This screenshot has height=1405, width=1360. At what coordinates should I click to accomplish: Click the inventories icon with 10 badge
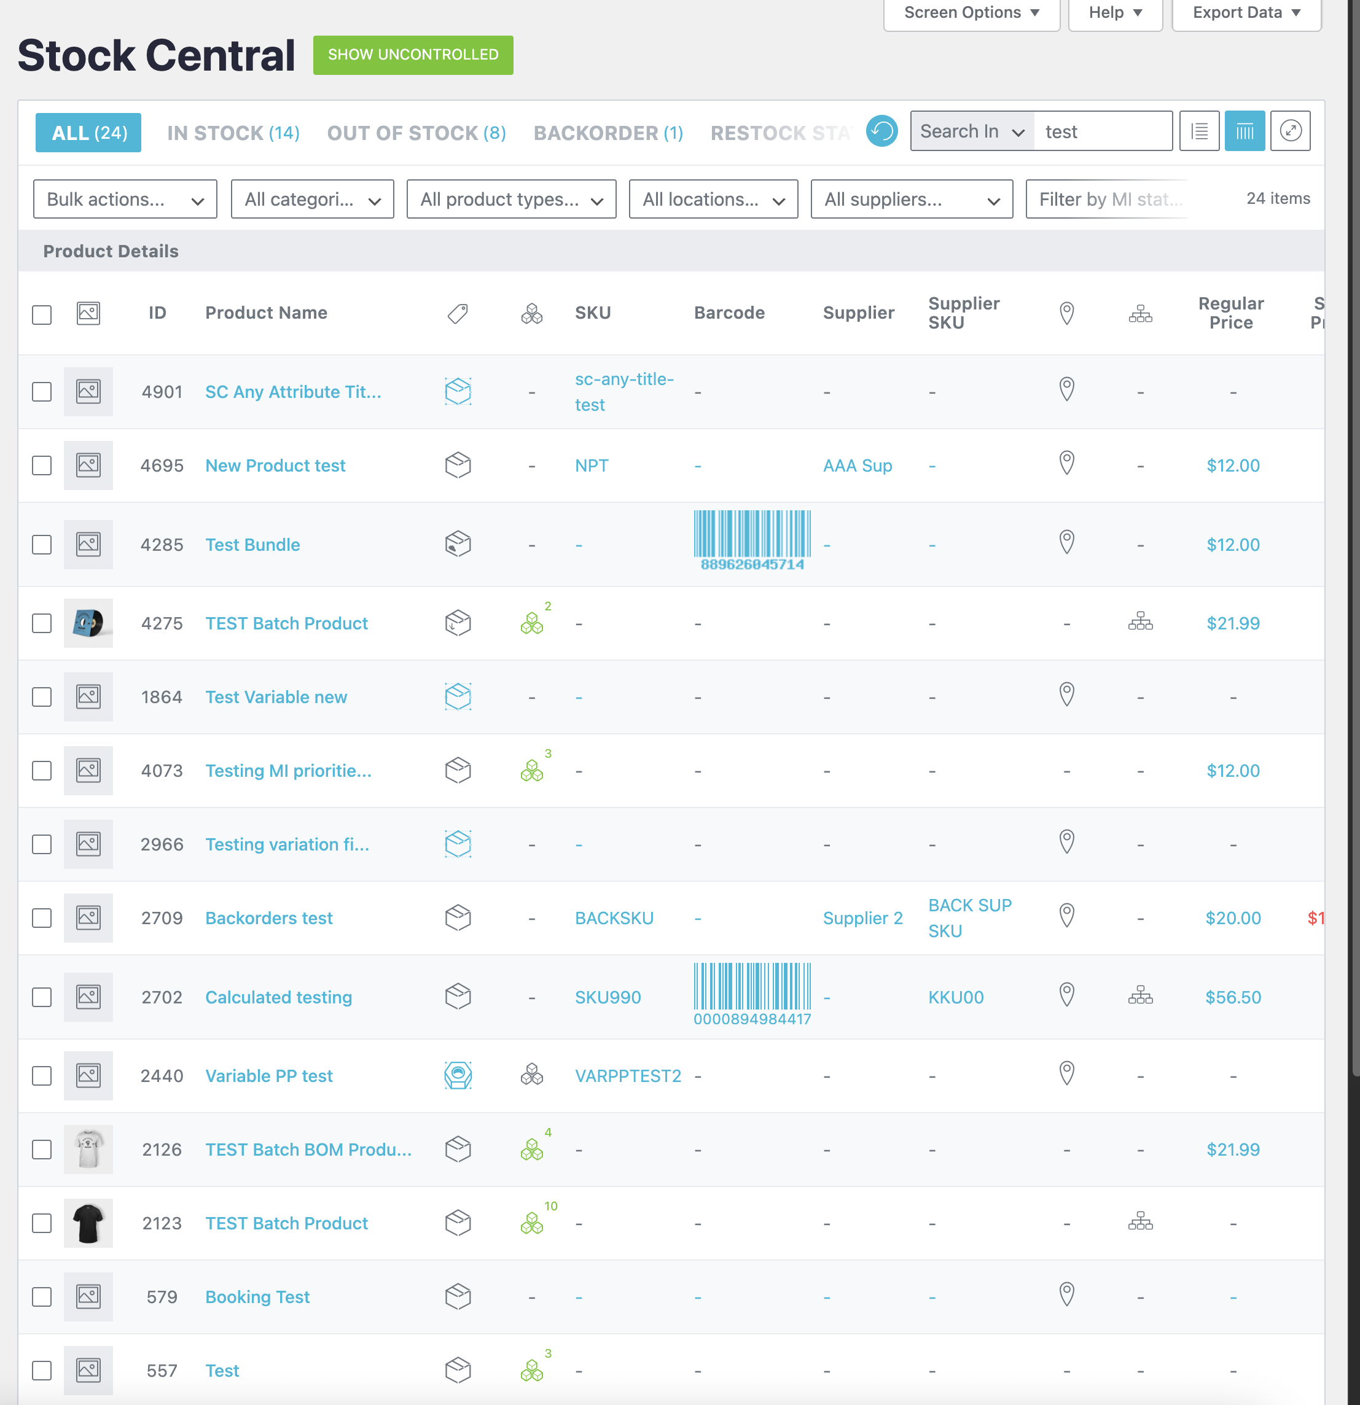[532, 1223]
